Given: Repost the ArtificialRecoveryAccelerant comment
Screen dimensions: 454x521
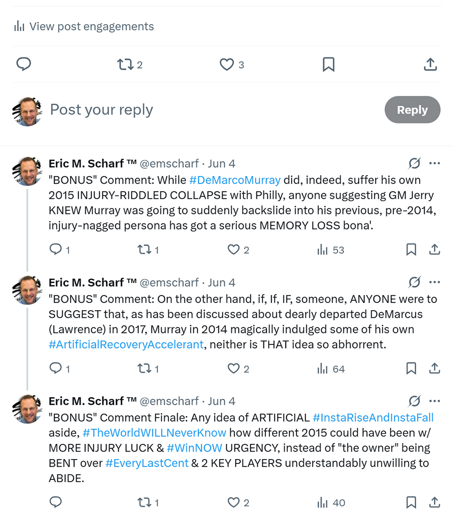Looking at the screenshot, I should point(143,369).
